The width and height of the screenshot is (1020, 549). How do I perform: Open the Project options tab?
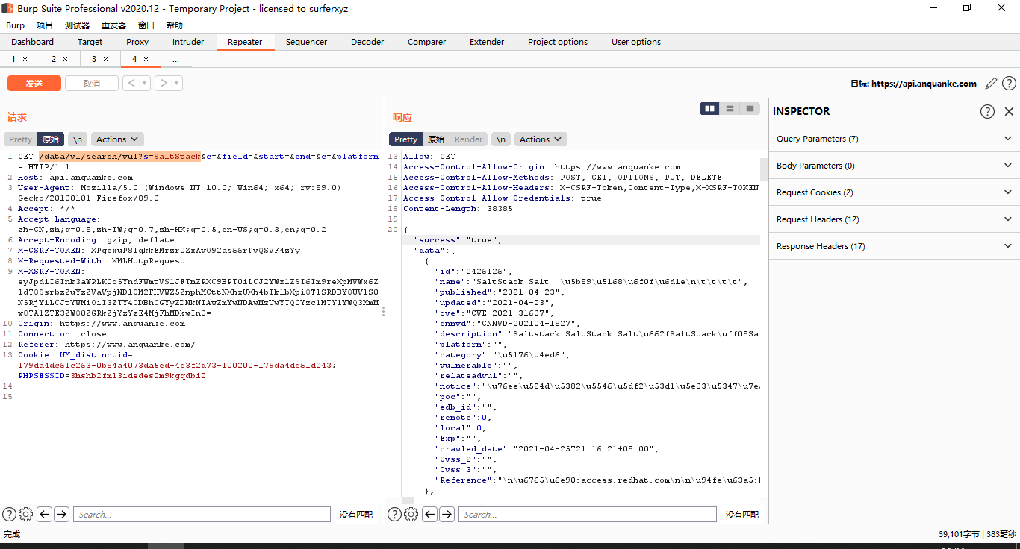click(x=558, y=42)
